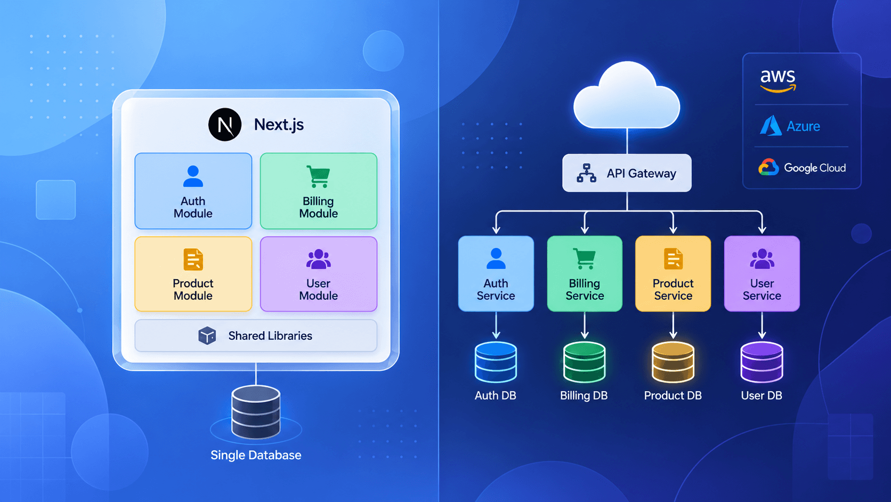Click the Auth Module person icon
Image resolution: width=891 pixels, height=502 pixels.
point(193,176)
